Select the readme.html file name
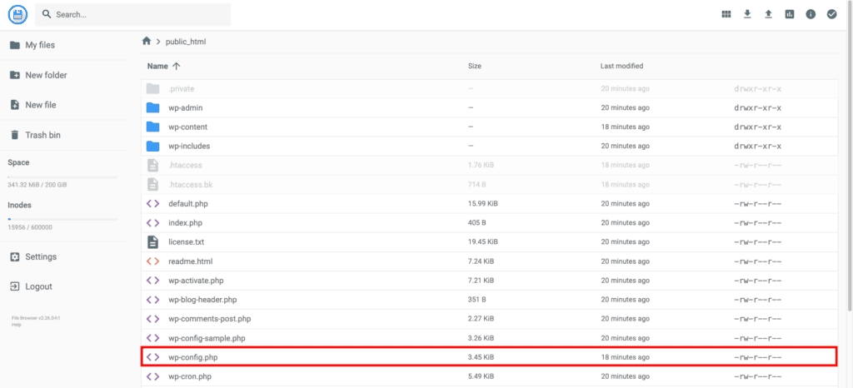The width and height of the screenshot is (853, 388). click(x=191, y=261)
